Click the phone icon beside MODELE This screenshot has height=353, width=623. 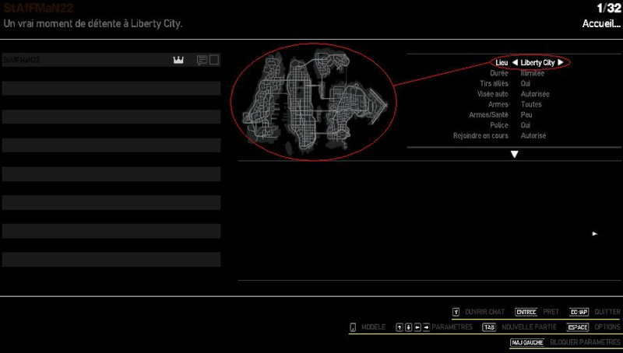pos(352,327)
